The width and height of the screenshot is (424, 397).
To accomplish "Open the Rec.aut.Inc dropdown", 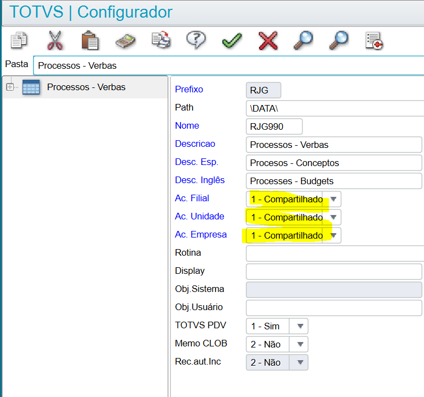I will pos(300,362).
